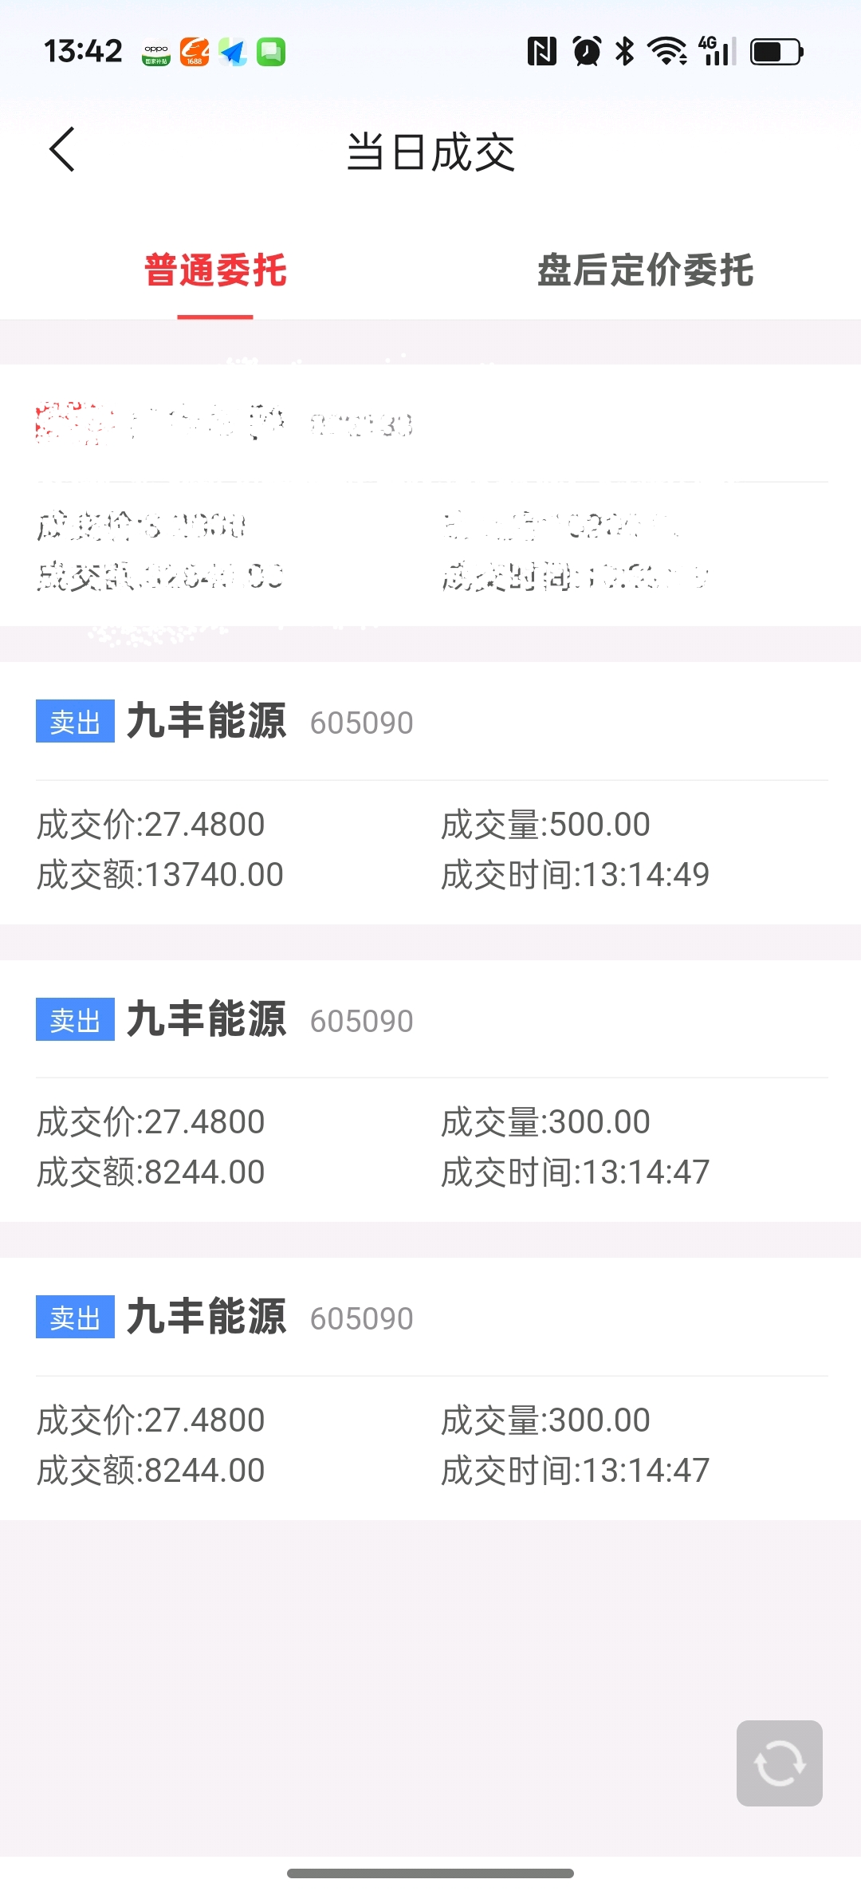This screenshot has width=861, height=1895.
Task: Tap the Bluetooth status icon
Action: [625, 52]
